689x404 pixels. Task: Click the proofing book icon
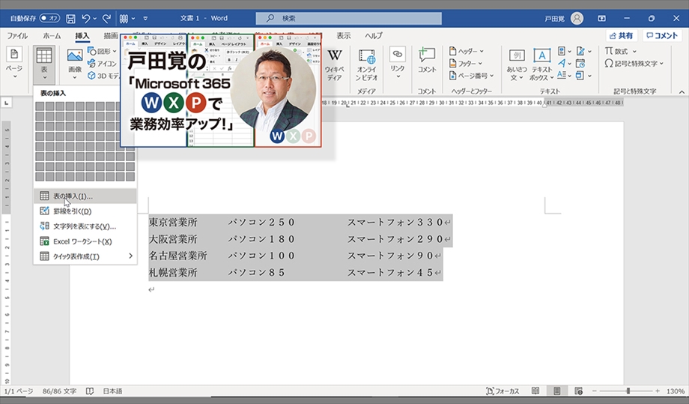pos(90,391)
